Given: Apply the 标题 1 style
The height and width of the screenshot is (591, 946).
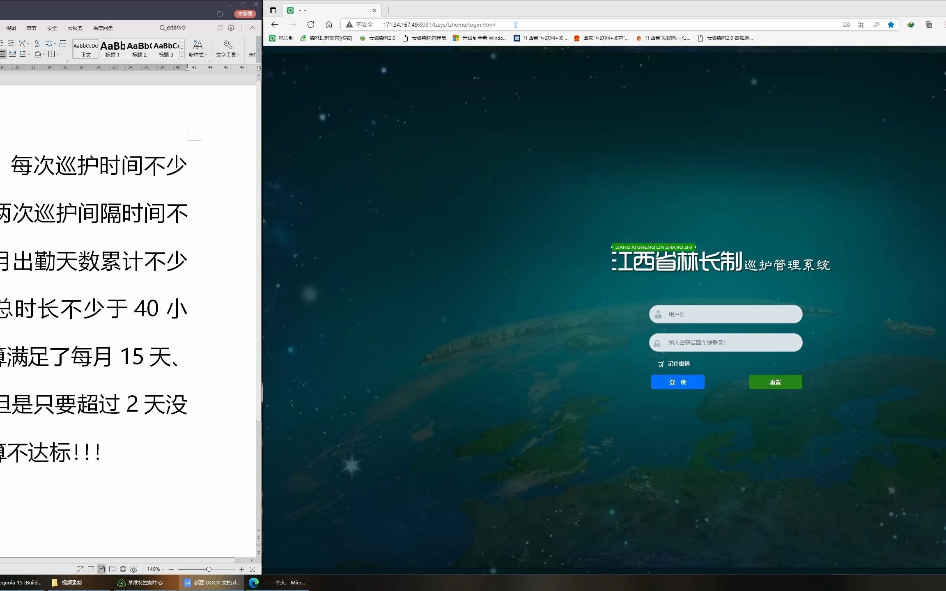Looking at the screenshot, I should tap(113, 49).
